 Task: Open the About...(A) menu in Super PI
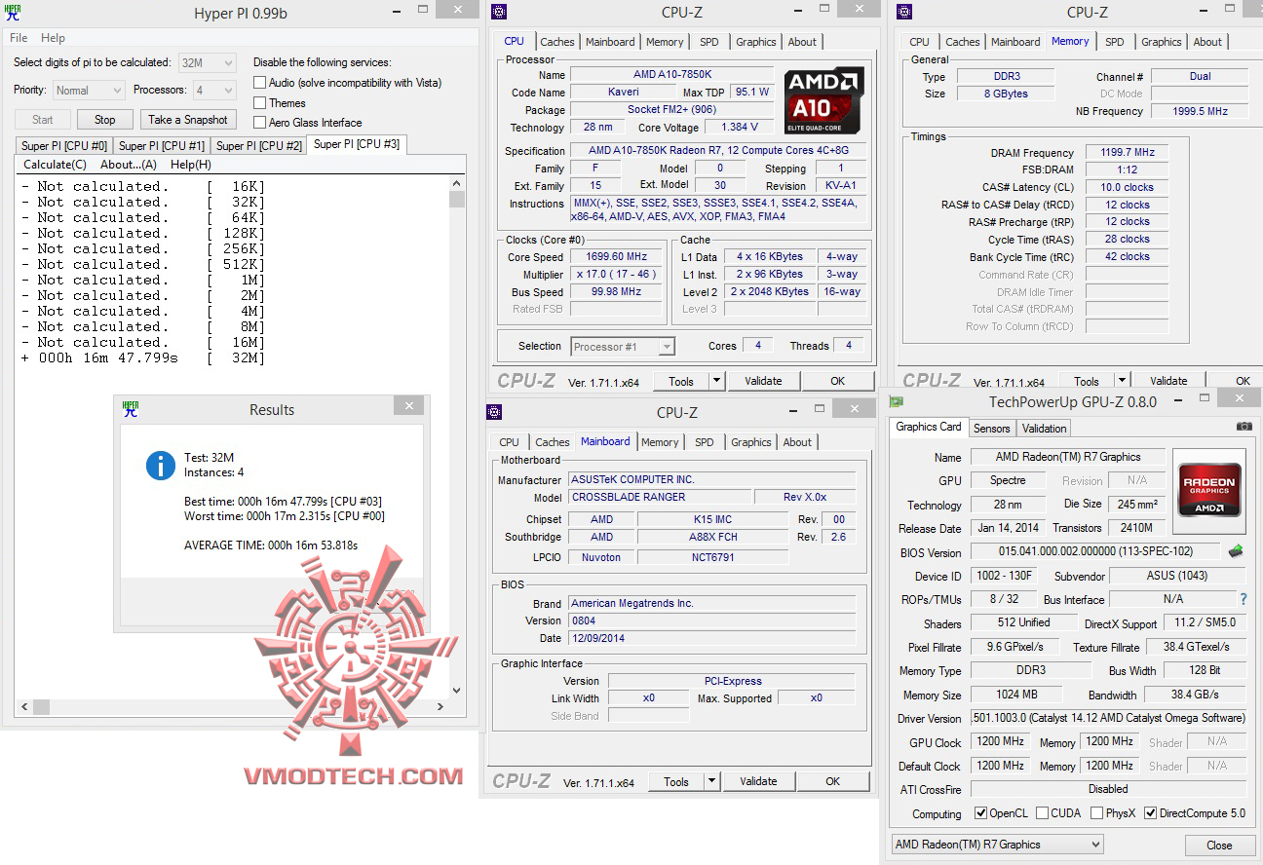[x=129, y=165]
